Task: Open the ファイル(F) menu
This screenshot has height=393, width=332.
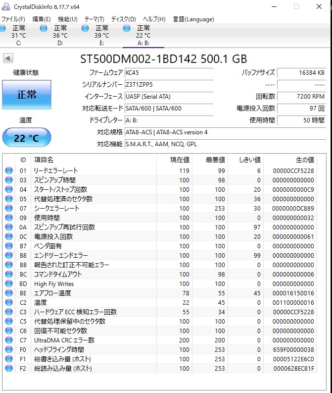Action: pos(13,19)
